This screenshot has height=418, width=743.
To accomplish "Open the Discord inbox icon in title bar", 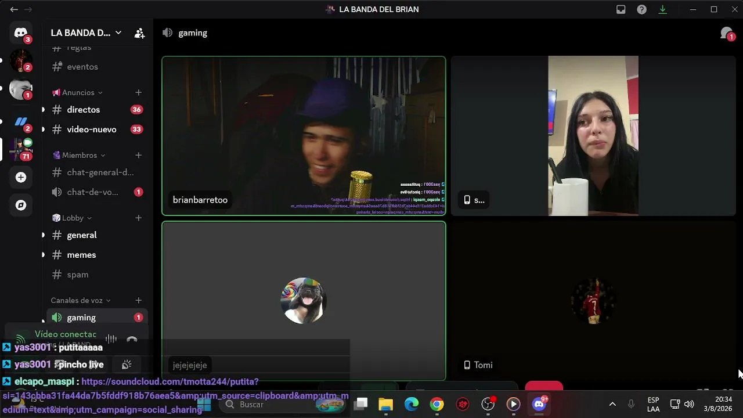I will 621,9.
